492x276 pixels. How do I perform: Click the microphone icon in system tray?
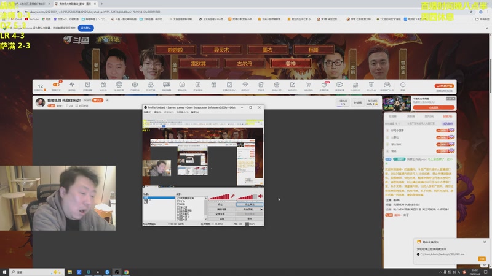click(x=445, y=272)
